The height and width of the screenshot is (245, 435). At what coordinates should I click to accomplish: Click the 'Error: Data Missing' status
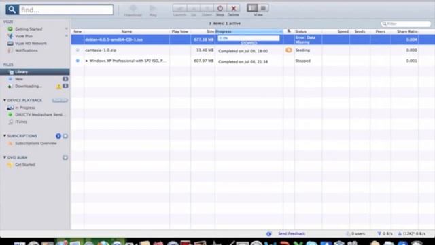[x=305, y=39]
